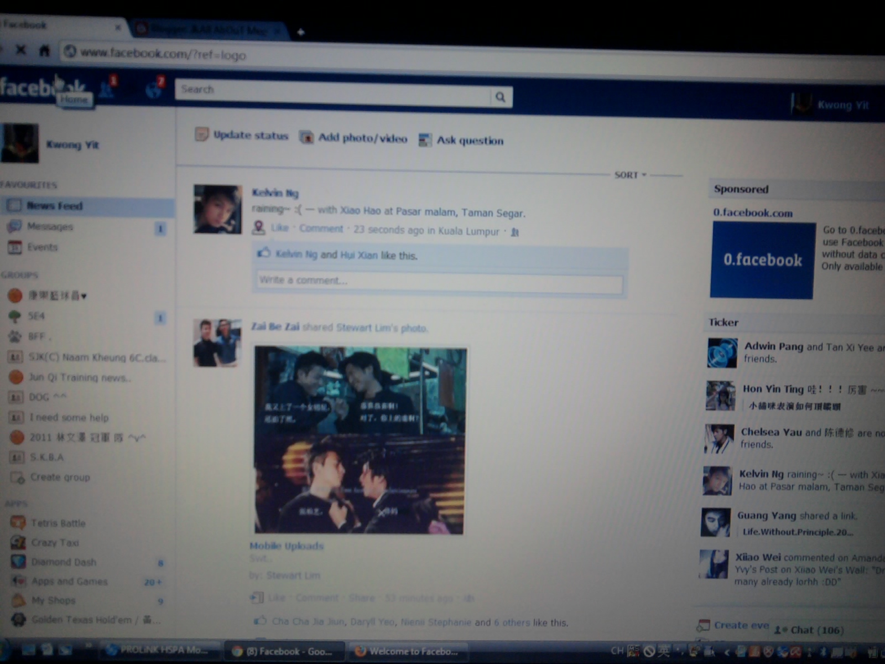The width and height of the screenshot is (885, 664).
Task: Open the Chat (106) bar
Action: click(x=810, y=630)
